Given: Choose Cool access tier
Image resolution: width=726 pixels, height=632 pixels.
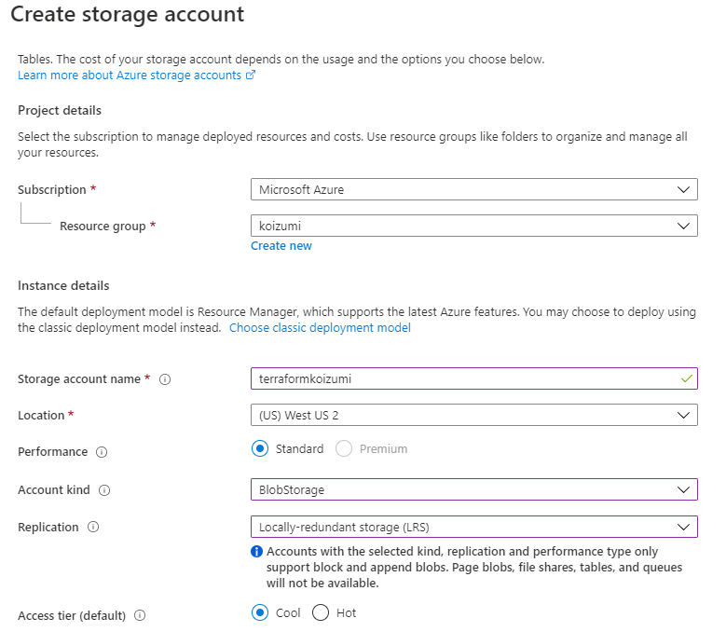Looking at the screenshot, I should [260, 613].
